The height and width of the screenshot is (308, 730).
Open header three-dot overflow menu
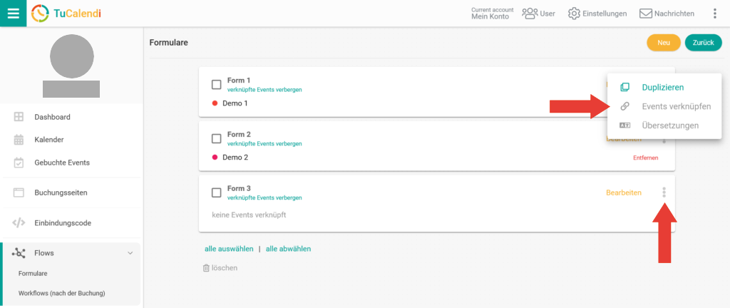715,14
